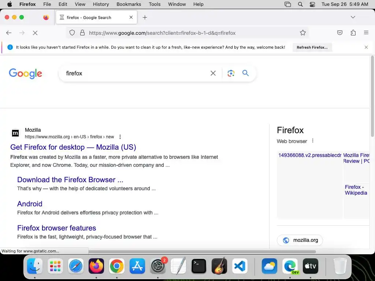Open the Firefox hamburger application menu
Image resolution: width=375 pixels, height=281 pixels.
coord(366,33)
